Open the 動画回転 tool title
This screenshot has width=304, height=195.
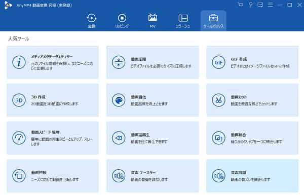[x=39, y=173]
